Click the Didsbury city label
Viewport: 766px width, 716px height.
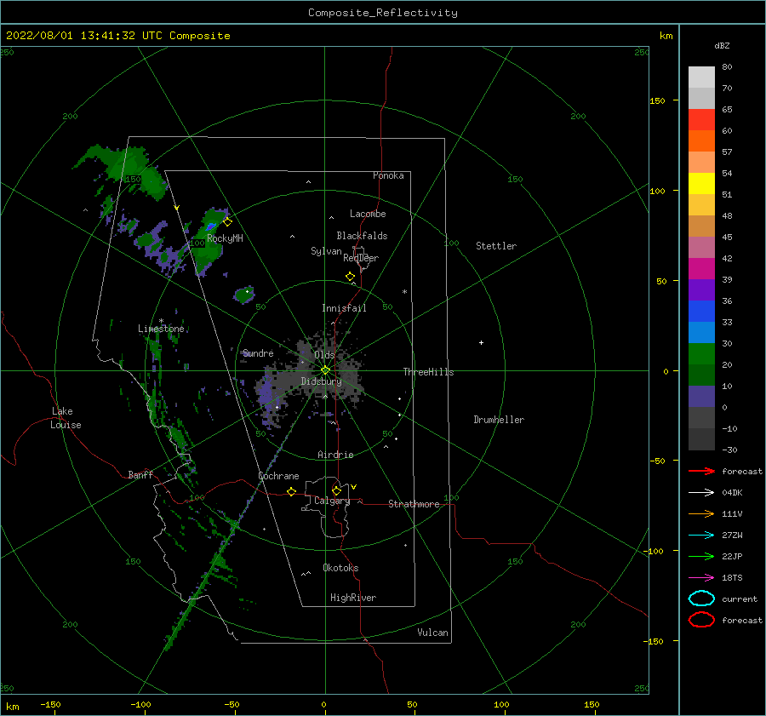[x=321, y=381]
